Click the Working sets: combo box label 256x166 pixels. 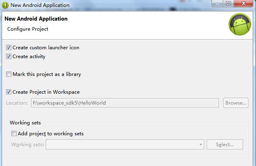pos(28,145)
